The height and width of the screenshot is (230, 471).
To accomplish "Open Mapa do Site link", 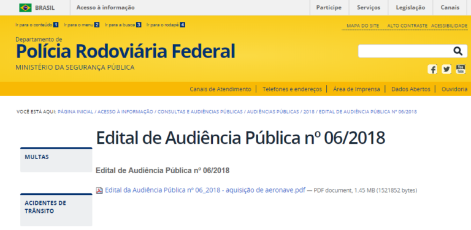I will pos(362,26).
